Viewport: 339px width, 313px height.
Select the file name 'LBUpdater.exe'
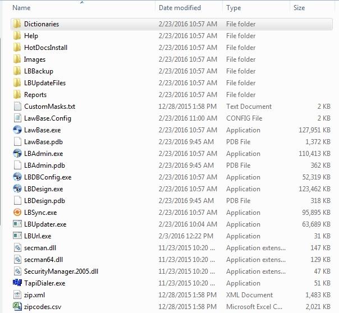tap(45, 224)
